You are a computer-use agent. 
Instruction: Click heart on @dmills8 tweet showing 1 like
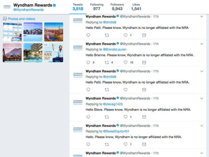(125, 35)
